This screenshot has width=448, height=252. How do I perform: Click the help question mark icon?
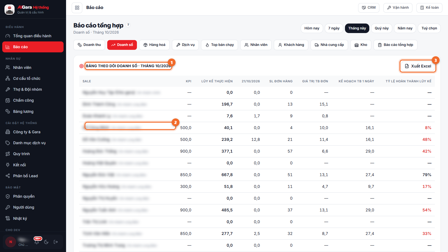[128, 25]
